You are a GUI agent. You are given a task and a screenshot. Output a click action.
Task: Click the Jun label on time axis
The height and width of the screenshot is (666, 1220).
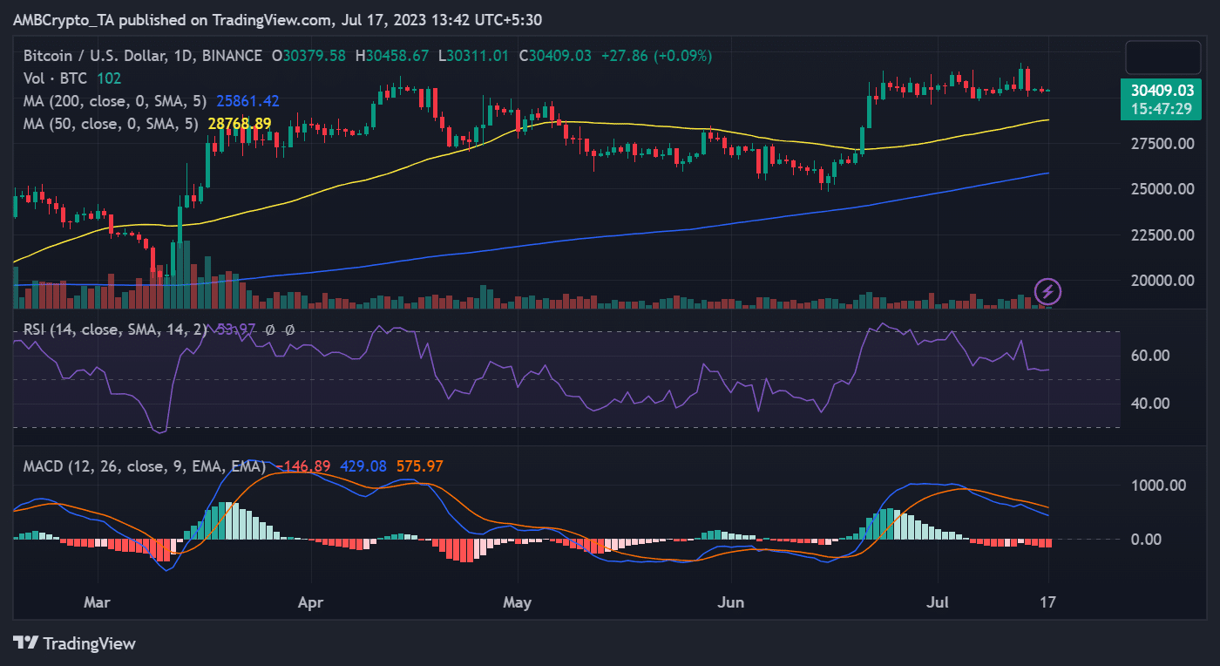[731, 601]
